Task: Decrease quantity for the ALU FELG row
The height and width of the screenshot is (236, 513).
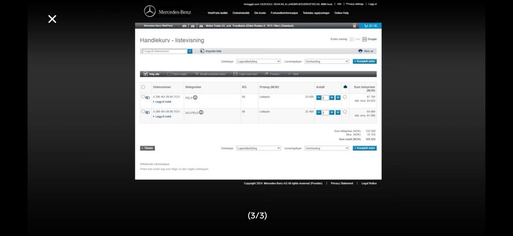Action: click(318, 113)
